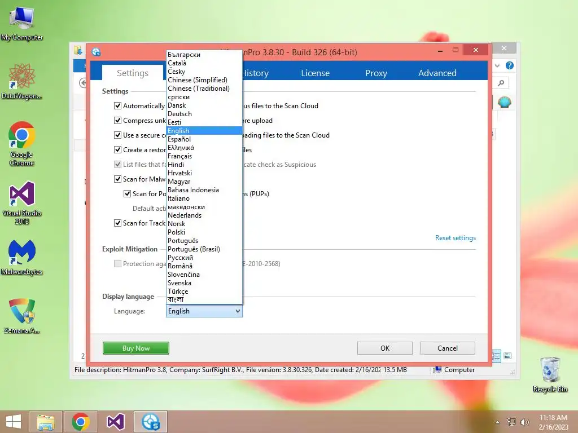Switch to the History tab
This screenshot has height=433, width=578.
[255, 73]
